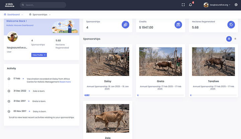Click Daisy's Annual Sponsorship date text
This screenshot has height=139, width=241.
point(107,88)
